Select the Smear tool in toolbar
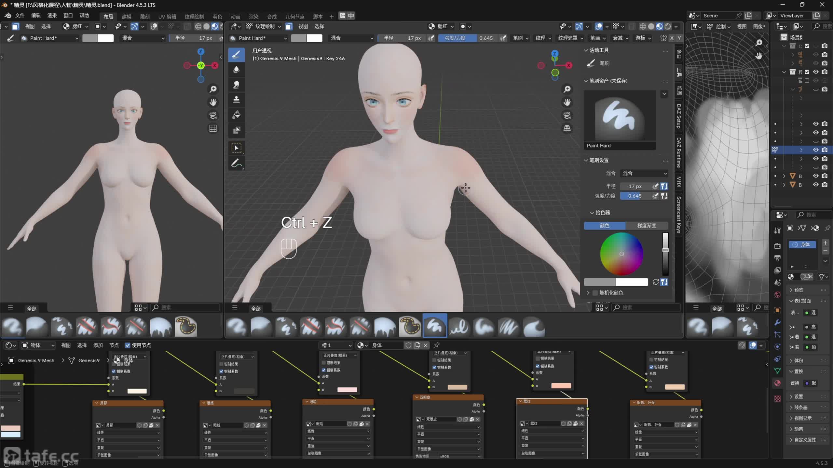The width and height of the screenshot is (833, 468). [x=236, y=84]
